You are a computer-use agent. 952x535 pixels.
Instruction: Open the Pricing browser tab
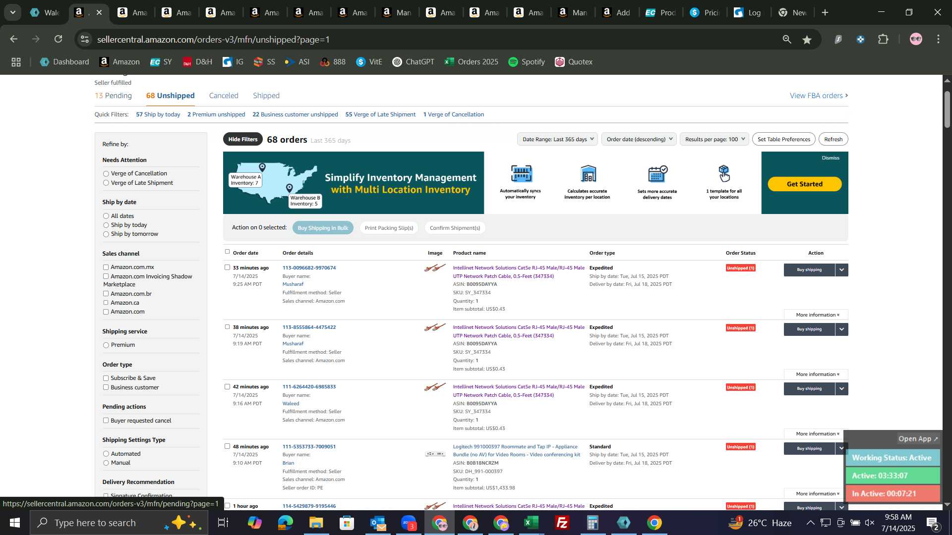tap(706, 12)
